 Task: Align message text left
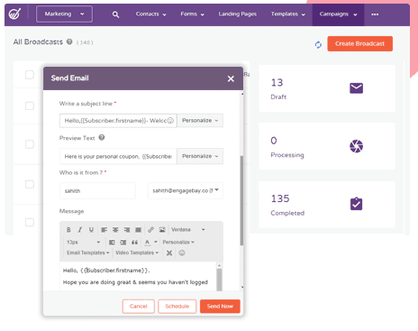(x=104, y=230)
